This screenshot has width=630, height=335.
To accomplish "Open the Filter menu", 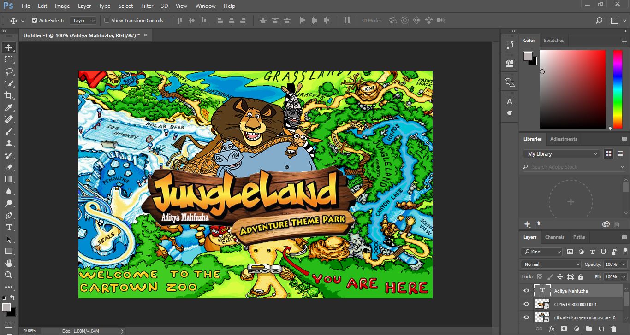I will (x=147, y=6).
